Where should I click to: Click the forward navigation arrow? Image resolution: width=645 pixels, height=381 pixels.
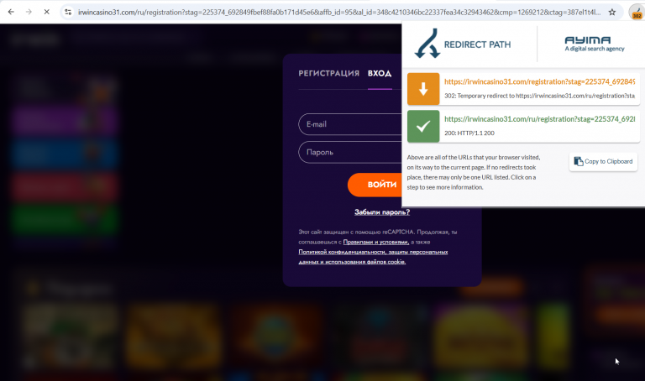29,12
